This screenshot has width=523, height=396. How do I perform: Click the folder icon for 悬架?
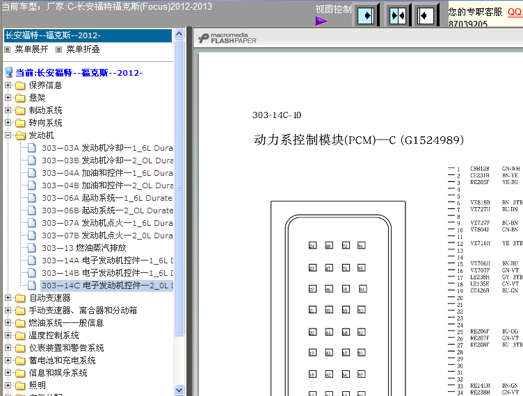point(20,98)
